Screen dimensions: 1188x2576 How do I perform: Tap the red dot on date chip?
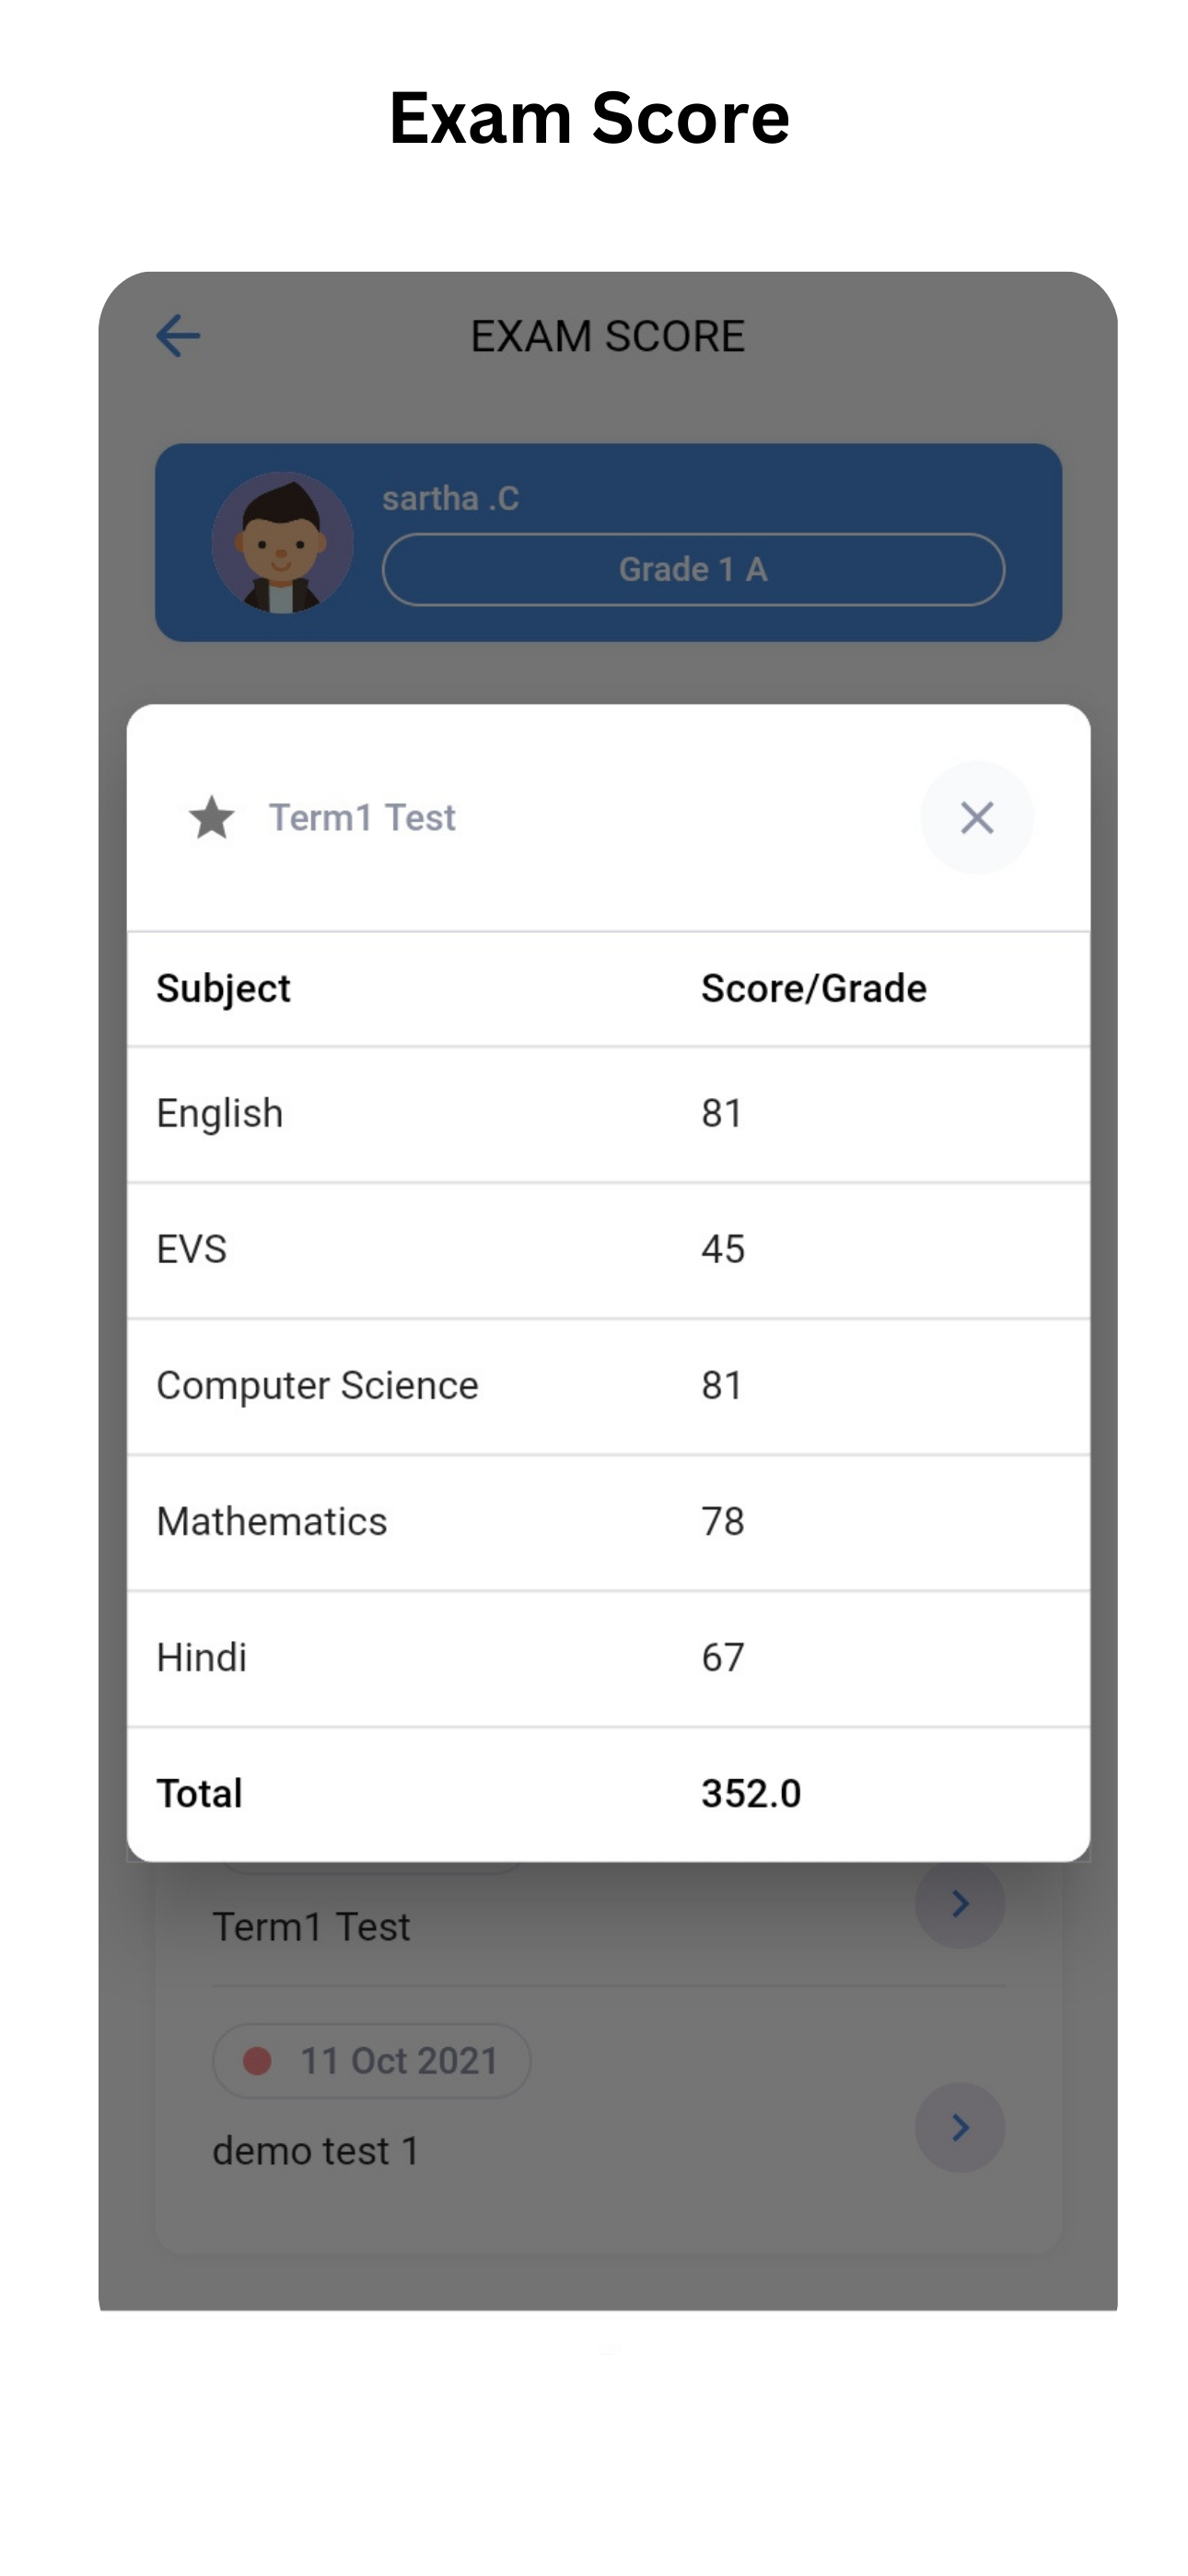257,2060
